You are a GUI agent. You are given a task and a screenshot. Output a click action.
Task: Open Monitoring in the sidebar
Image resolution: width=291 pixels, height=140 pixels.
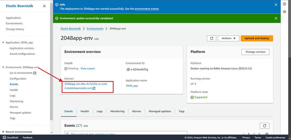16,101
